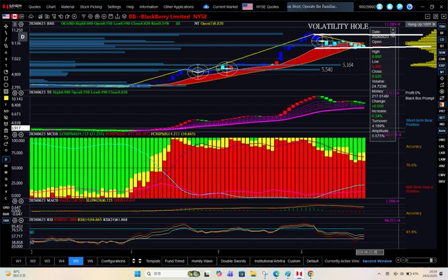
Task: Show hidden icons chevron in system tray
Action: click(379, 273)
